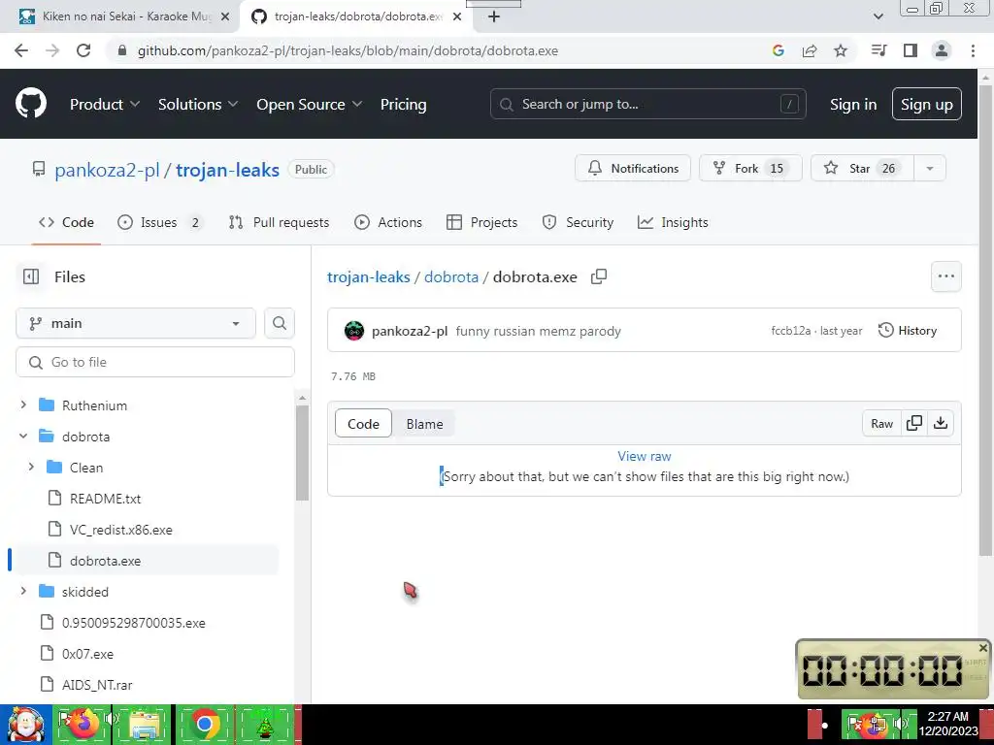Open a new browser tab
The height and width of the screenshot is (745, 994).
(494, 16)
